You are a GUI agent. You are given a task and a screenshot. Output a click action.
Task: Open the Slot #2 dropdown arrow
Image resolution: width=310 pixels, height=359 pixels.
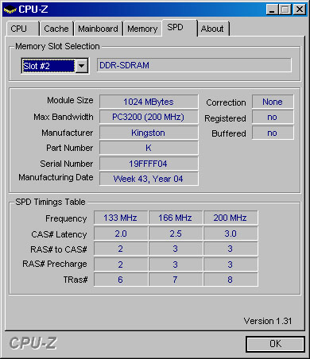point(82,66)
